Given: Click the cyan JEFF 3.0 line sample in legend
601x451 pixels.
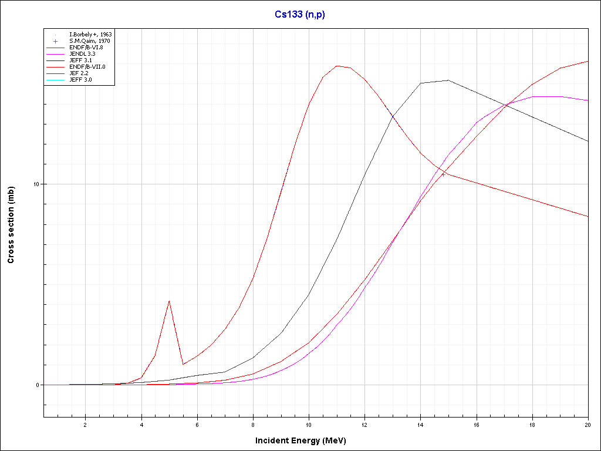Looking at the screenshot, I should pos(56,80).
